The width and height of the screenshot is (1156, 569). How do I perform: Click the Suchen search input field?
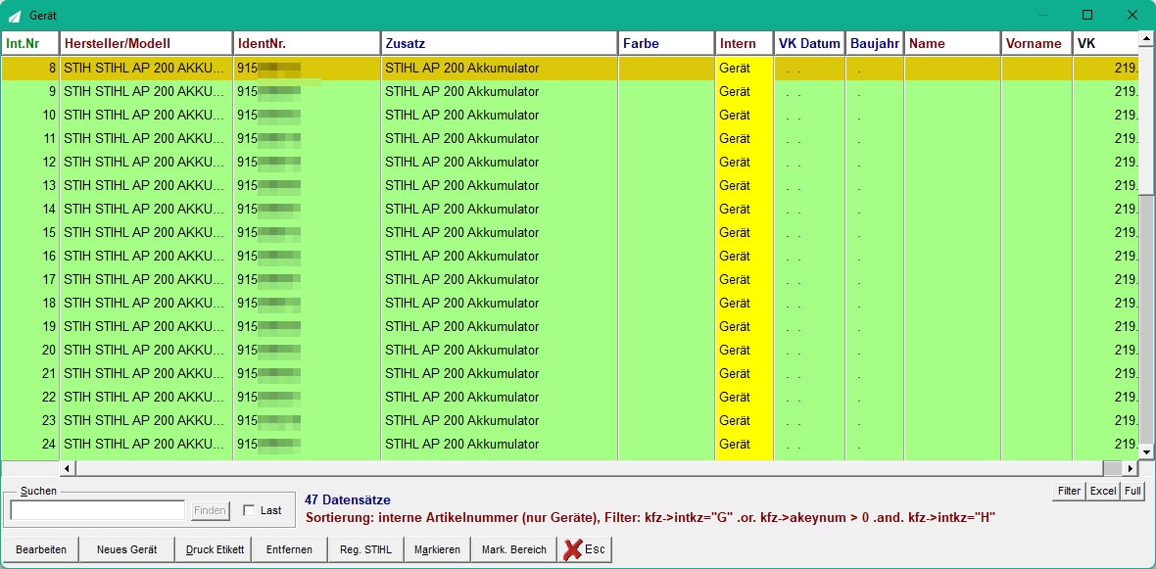[x=97, y=510]
